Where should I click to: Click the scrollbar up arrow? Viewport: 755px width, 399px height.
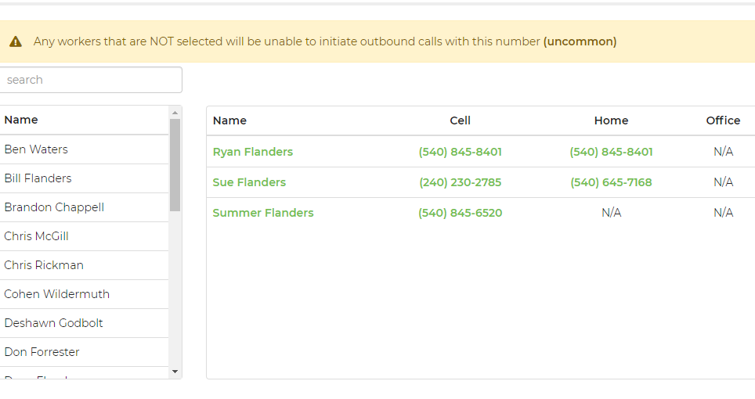point(175,113)
